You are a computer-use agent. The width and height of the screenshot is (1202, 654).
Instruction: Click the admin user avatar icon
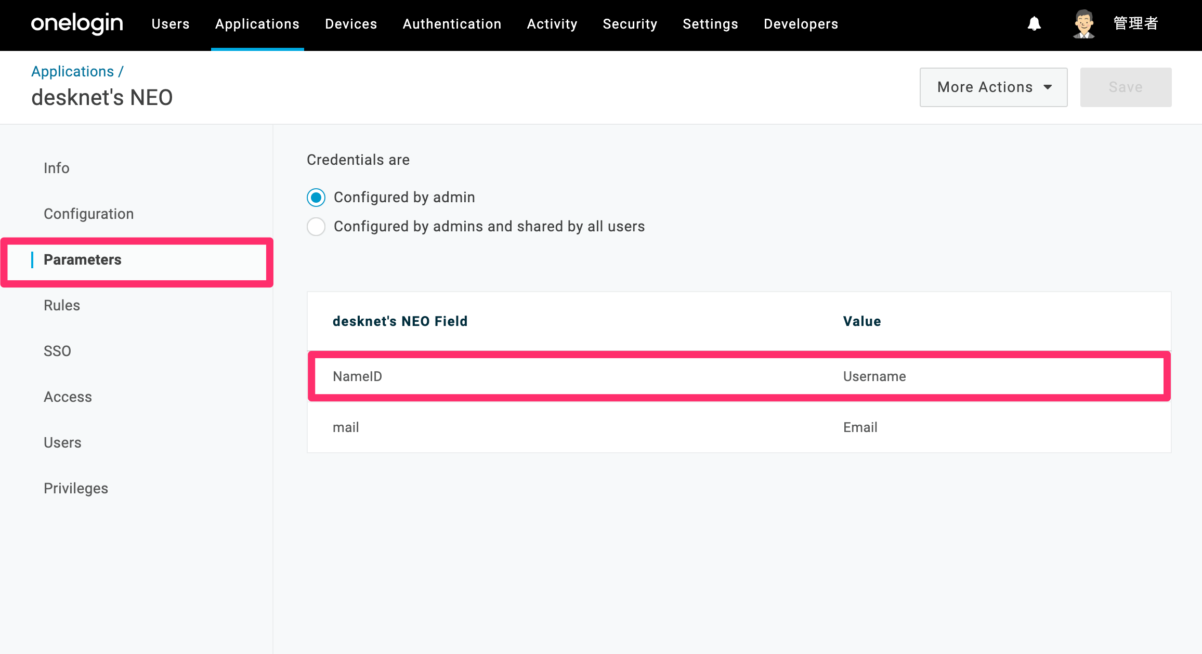pyautogui.click(x=1084, y=24)
